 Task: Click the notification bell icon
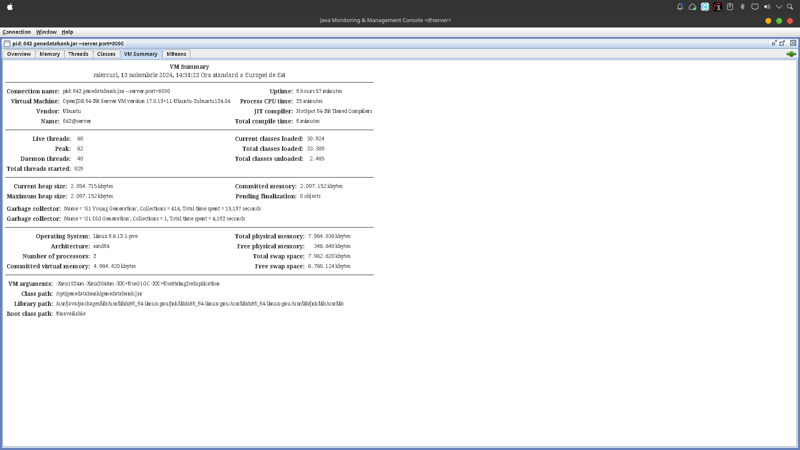[680, 7]
